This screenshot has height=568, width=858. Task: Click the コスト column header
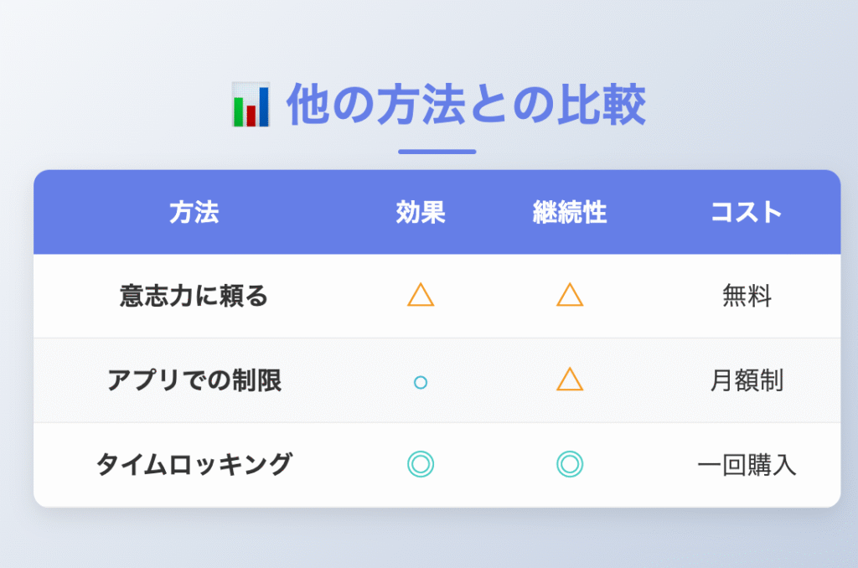[747, 212]
